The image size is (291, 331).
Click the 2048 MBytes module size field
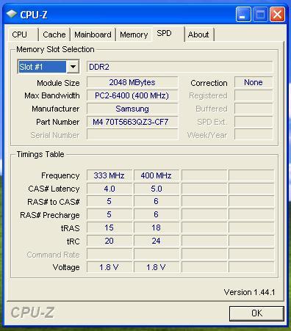[x=132, y=82]
